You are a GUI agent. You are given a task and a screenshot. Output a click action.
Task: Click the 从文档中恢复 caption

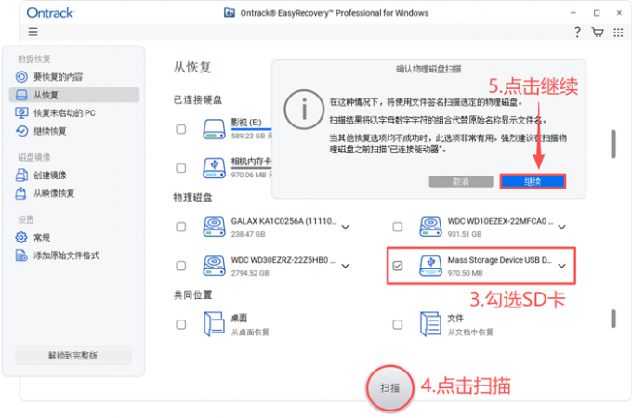pos(470,333)
